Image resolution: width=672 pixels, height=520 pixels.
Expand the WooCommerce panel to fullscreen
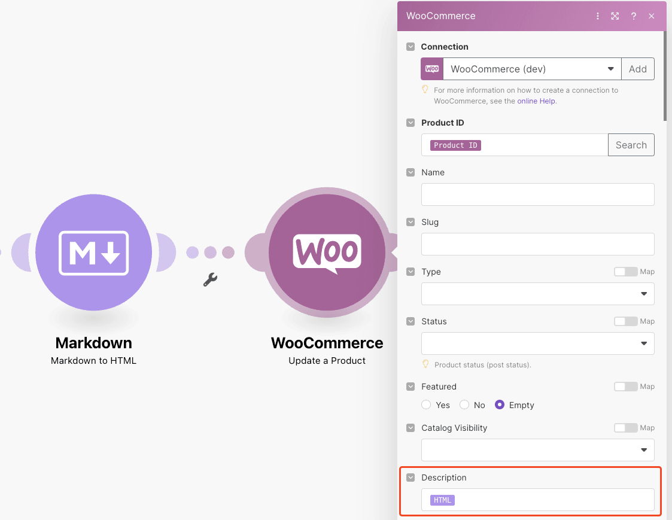pyautogui.click(x=615, y=16)
